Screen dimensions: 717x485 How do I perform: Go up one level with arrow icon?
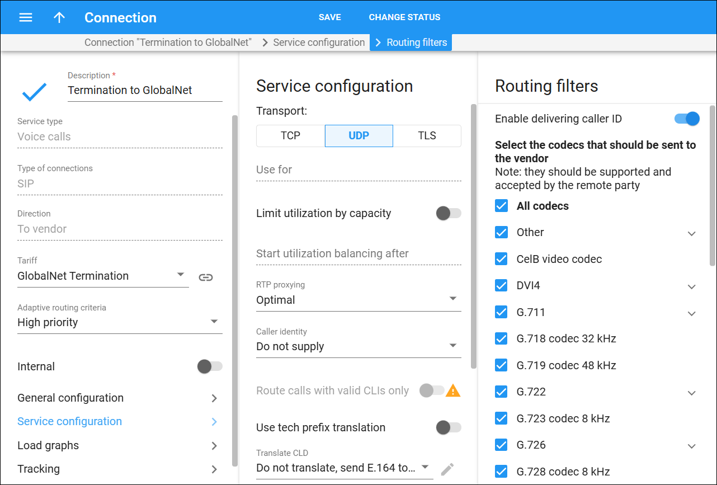(59, 17)
